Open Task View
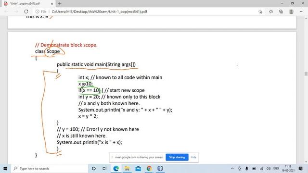The width and height of the screenshot is (308, 173). click(104, 169)
